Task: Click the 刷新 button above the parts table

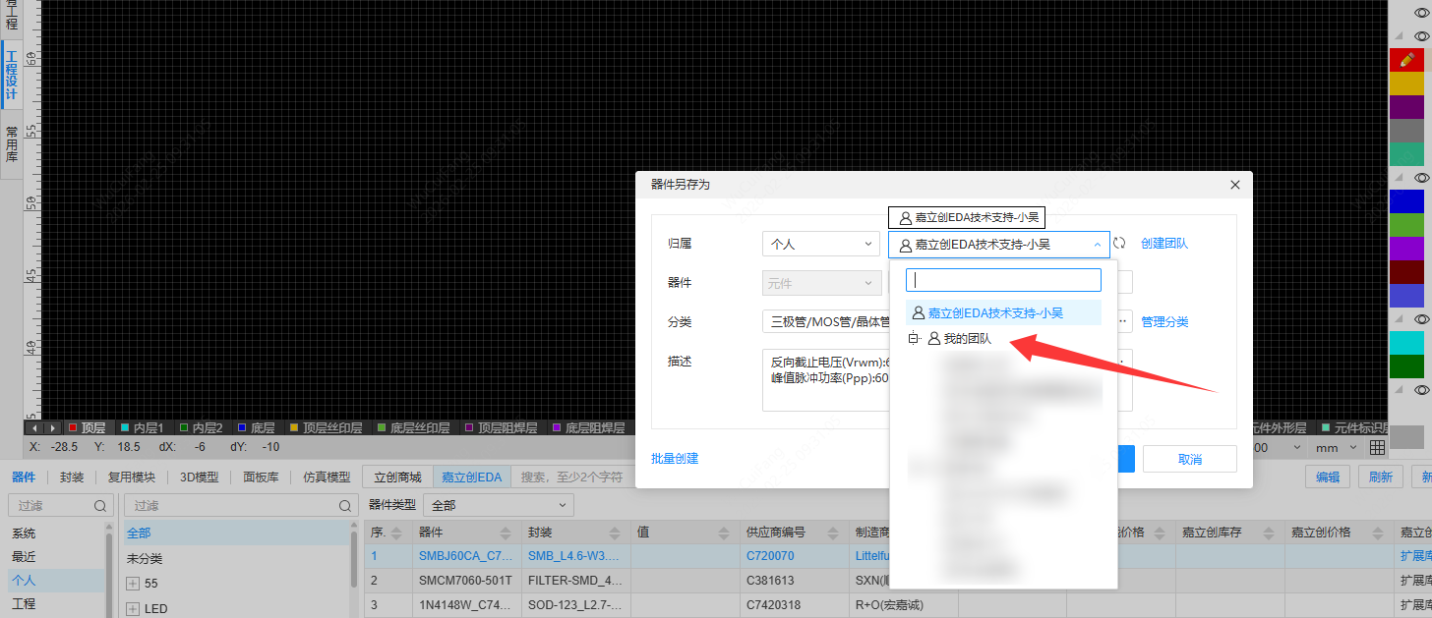Action: [x=1381, y=477]
